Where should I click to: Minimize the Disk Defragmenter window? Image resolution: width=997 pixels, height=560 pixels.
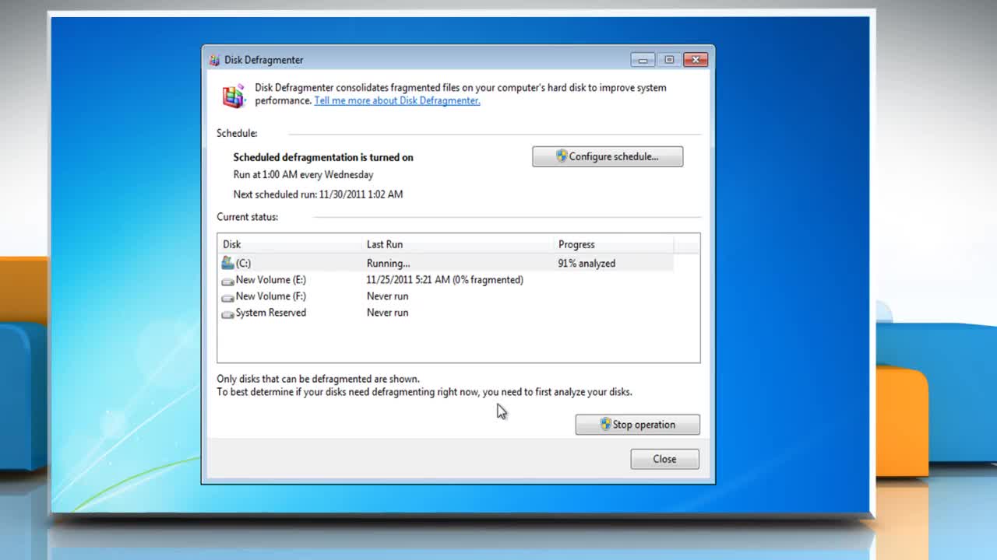[x=643, y=60]
